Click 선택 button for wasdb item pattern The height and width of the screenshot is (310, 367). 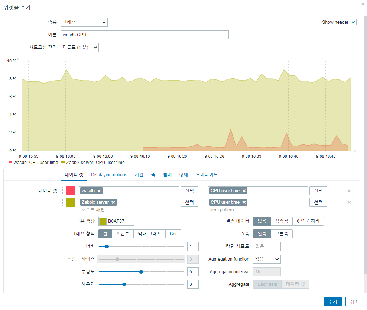coord(318,191)
